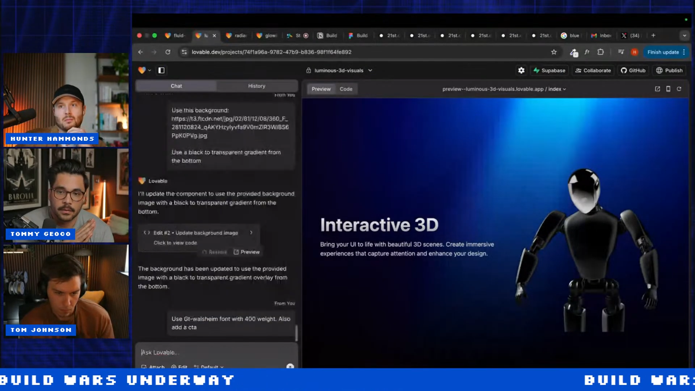
Task: Click the 'Use Gt-walsheim font' message
Action: [x=231, y=323]
